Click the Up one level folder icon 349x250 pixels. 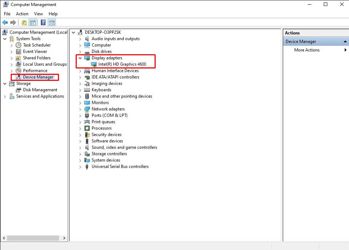pos(24,22)
